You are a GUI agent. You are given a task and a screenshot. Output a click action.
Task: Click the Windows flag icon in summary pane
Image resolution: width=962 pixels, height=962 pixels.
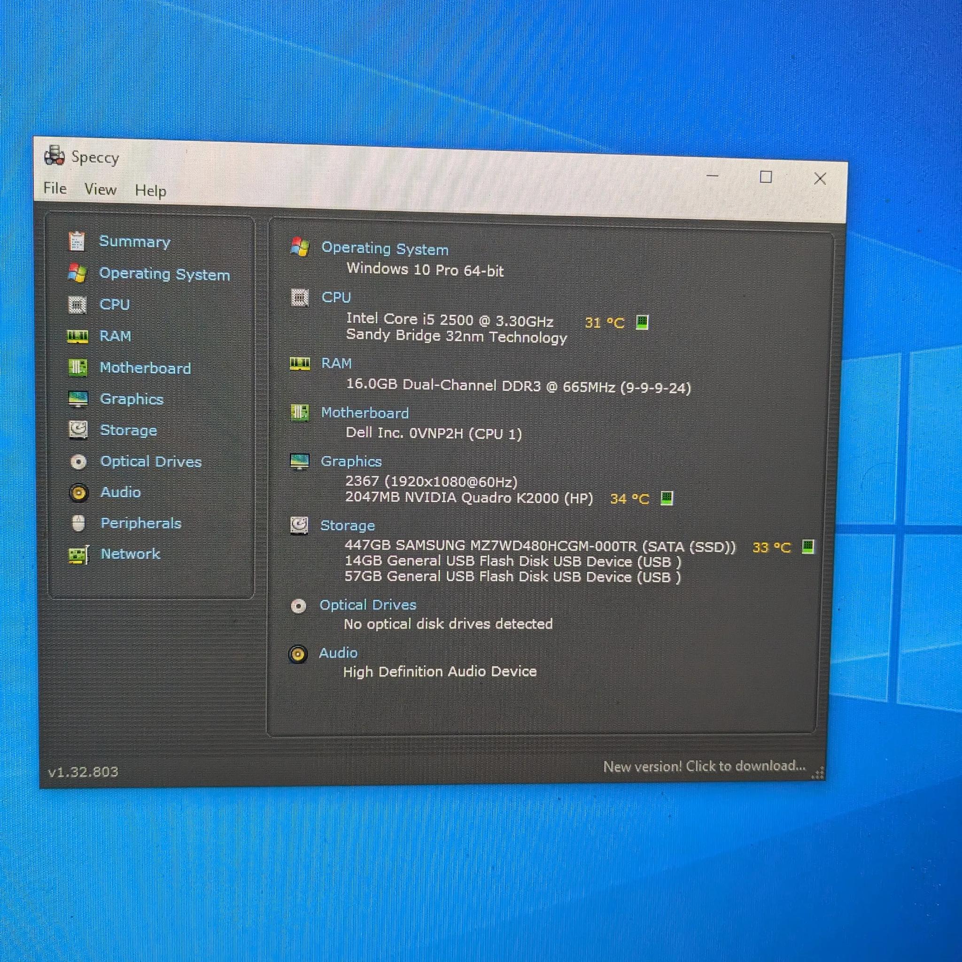pyautogui.click(x=300, y=247)
